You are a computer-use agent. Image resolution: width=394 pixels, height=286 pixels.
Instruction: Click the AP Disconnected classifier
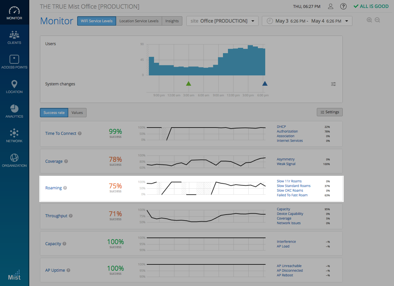point(290,270)
